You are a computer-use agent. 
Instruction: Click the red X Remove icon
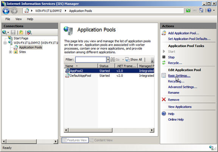point(164,99)
